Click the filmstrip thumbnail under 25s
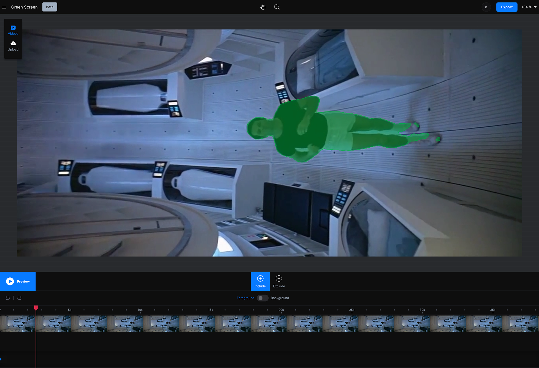Image resolution: width=539 pixels, height=368 pixels. [x=341, y=323]
